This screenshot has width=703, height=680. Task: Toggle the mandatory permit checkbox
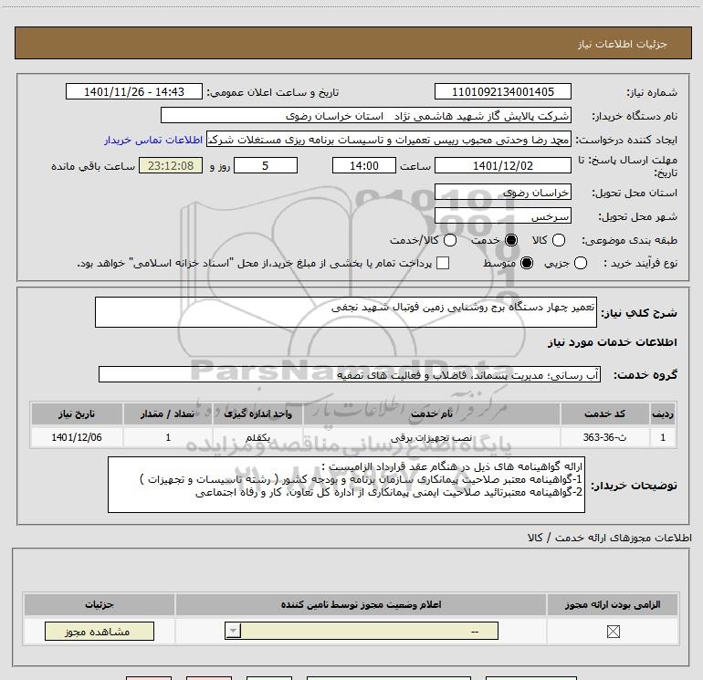pos(613,632)
